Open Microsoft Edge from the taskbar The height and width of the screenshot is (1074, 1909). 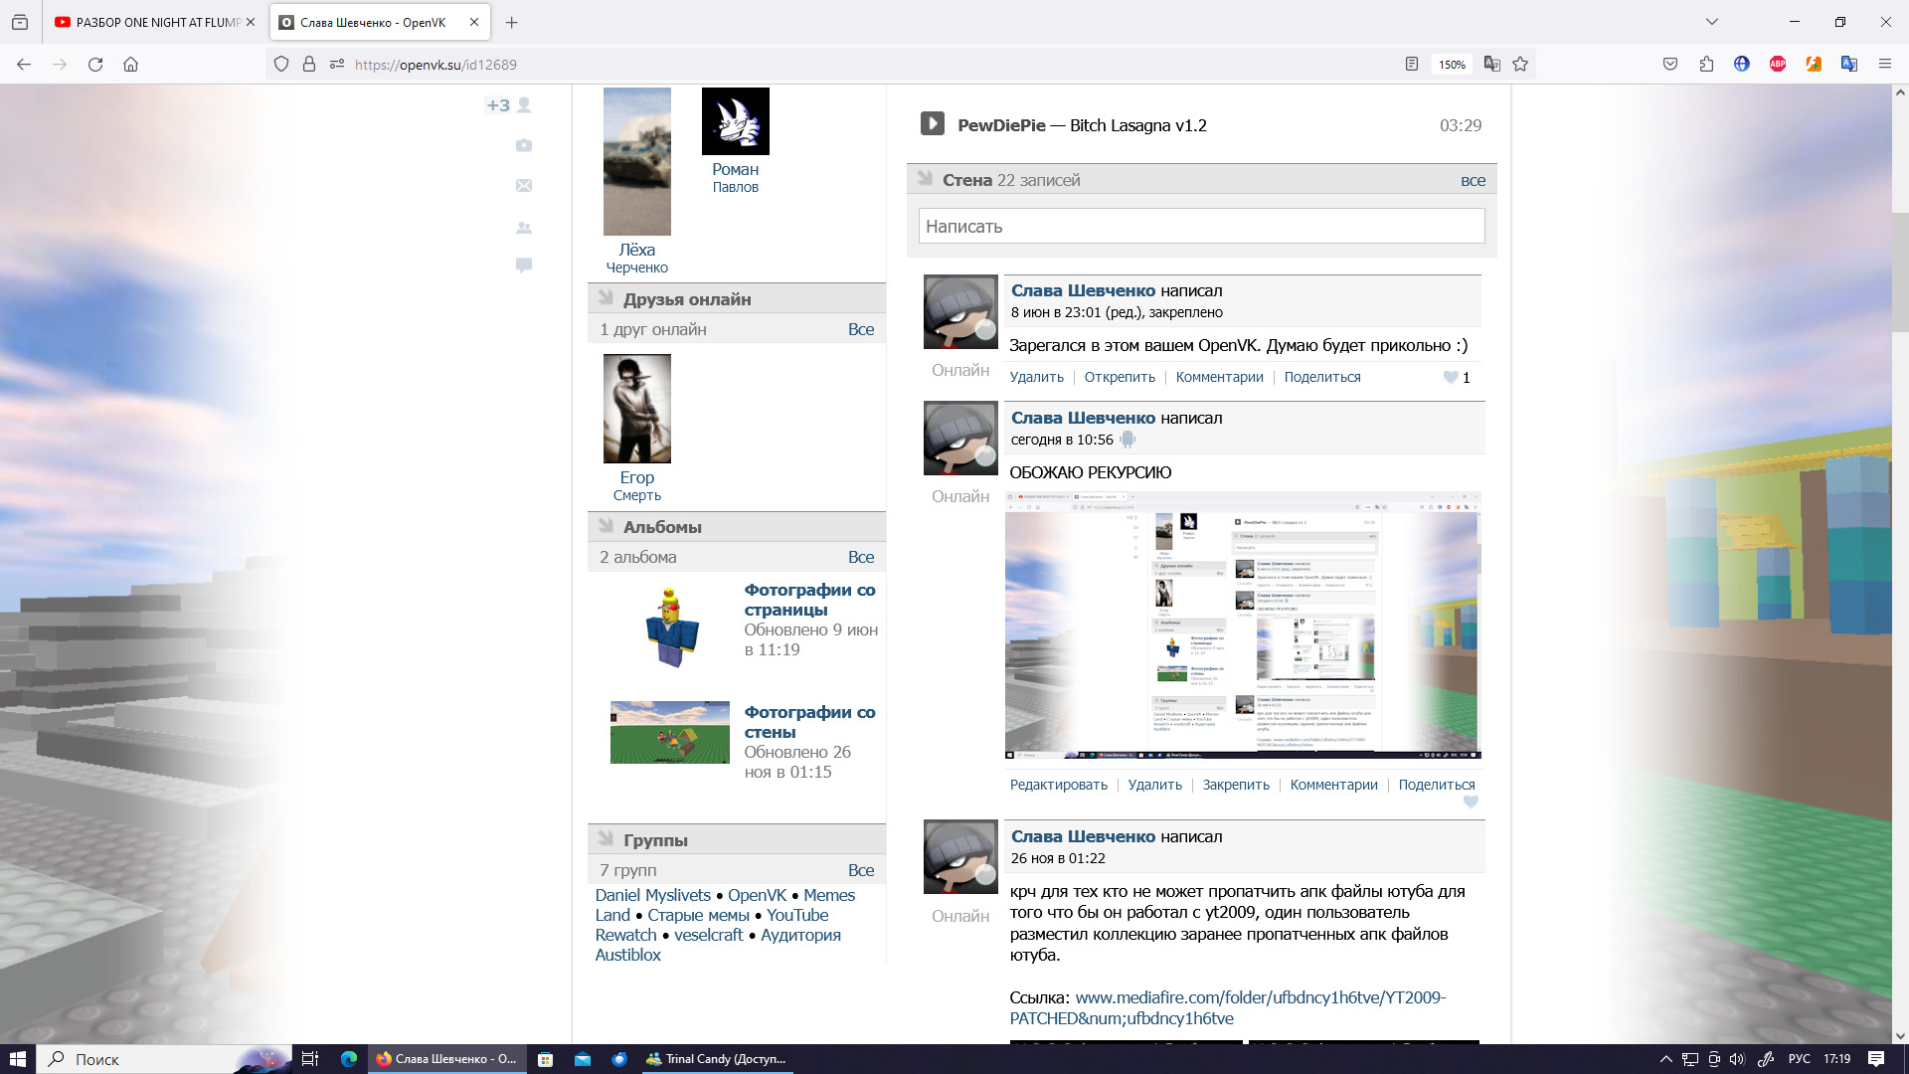click(x=348, y=1059)
